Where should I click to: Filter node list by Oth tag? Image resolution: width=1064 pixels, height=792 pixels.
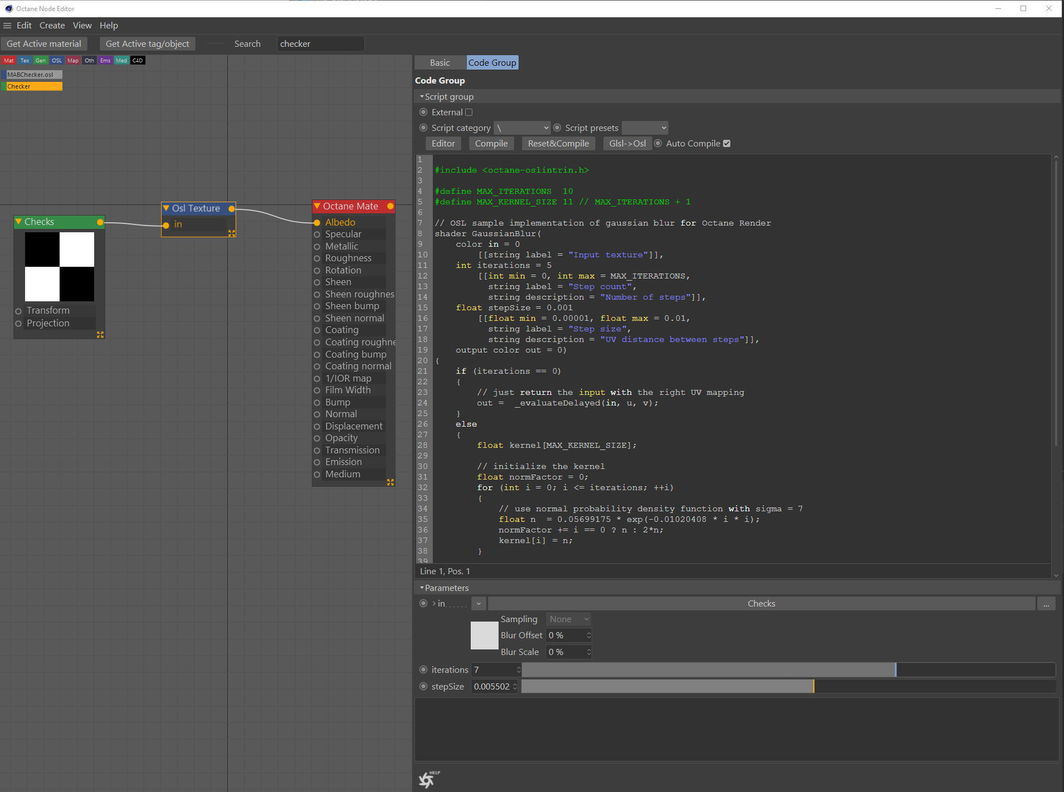[x=89, y=60]
